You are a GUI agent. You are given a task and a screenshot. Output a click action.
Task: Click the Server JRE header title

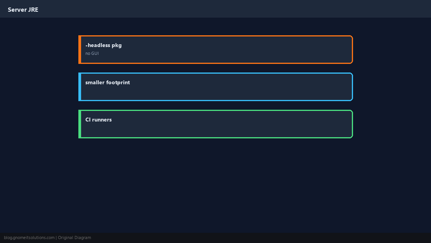click(x=23, y=10)
